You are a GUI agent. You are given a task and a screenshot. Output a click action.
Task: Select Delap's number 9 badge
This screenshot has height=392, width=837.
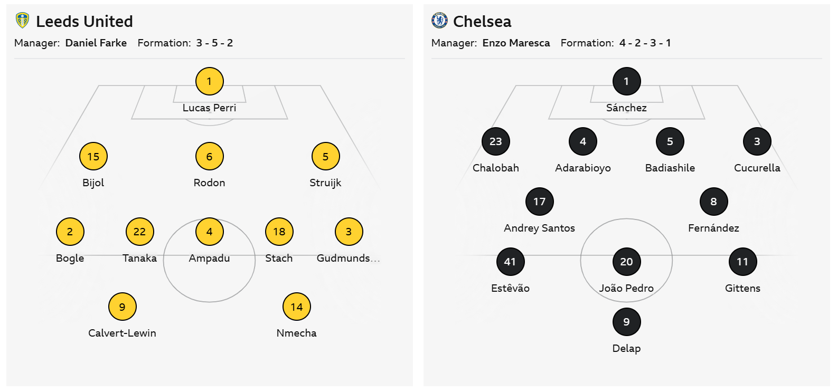(627, 322)
